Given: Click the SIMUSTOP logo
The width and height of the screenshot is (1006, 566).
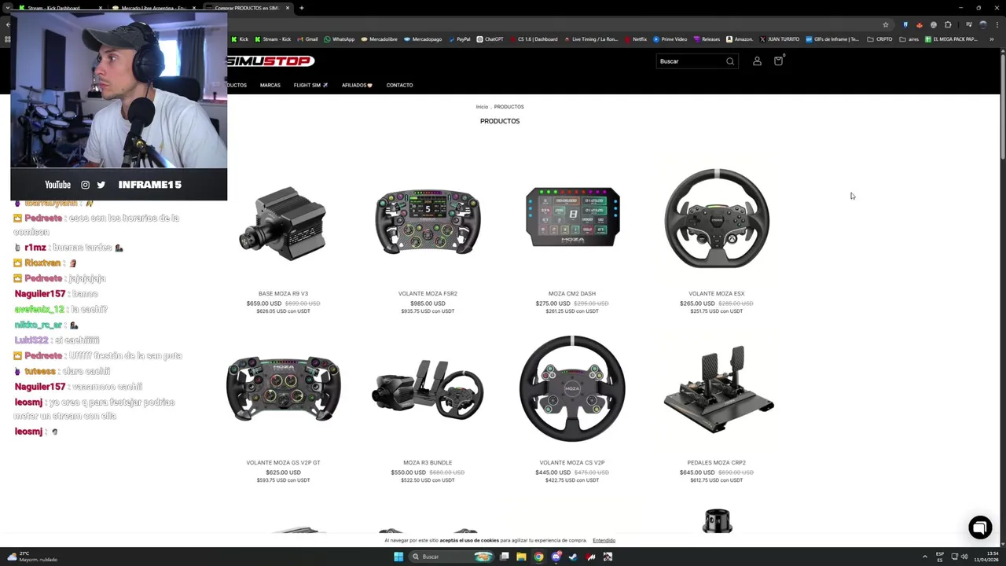Looking at the screenshot, I should point(270,61).
